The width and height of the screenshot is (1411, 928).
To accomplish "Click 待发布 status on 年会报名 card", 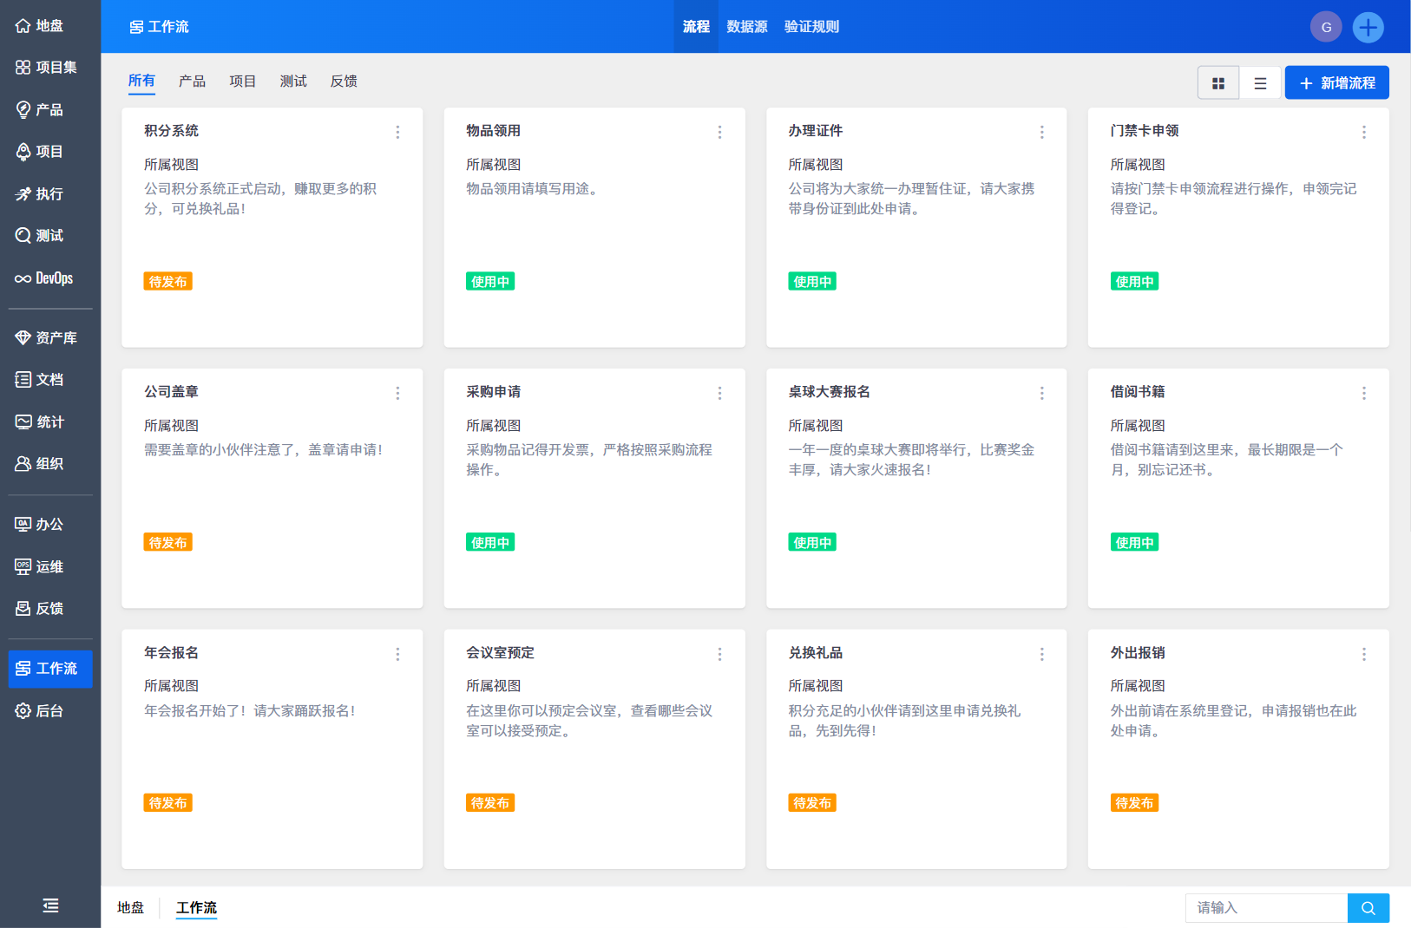I will 167,803.
